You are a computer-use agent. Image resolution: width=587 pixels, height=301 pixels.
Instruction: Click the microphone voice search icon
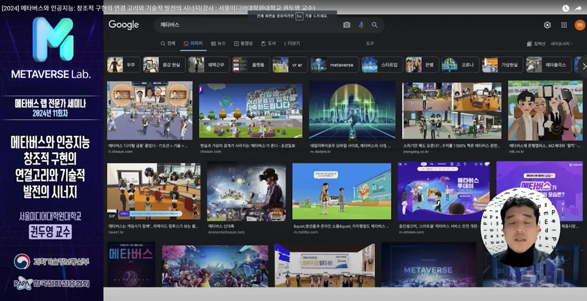(x=361, y=25)
